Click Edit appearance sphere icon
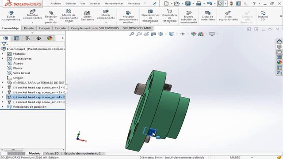The image size is (283, 159). click(x=194, y=34)
